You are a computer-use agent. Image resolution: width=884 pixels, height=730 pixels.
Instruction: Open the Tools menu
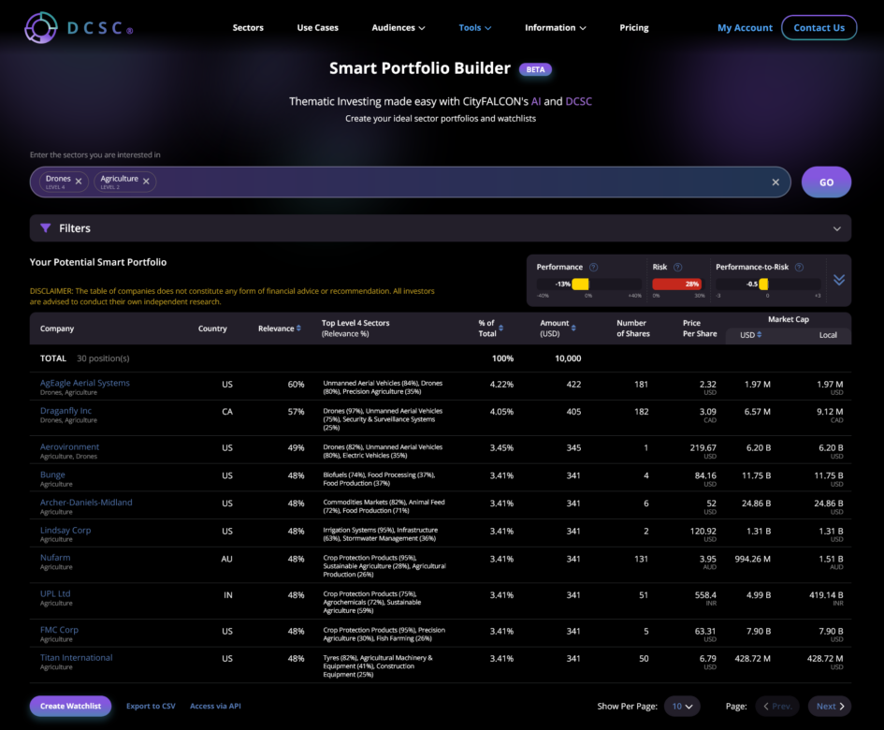coord(474,28)
